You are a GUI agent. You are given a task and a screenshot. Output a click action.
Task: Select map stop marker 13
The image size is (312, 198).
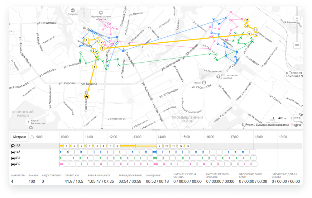pyautogui.click(x=247, y=20)
